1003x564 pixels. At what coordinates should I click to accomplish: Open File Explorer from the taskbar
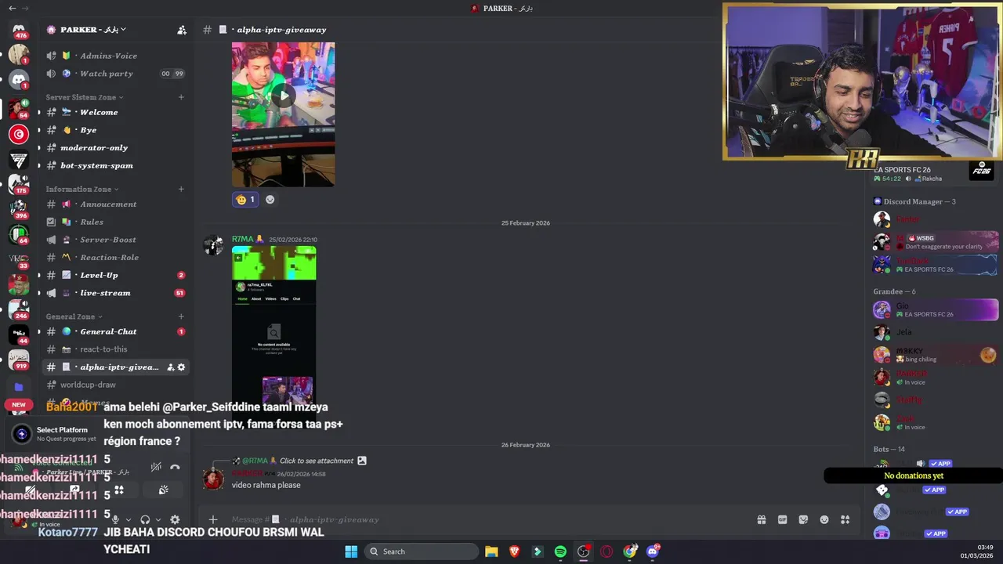491,551
